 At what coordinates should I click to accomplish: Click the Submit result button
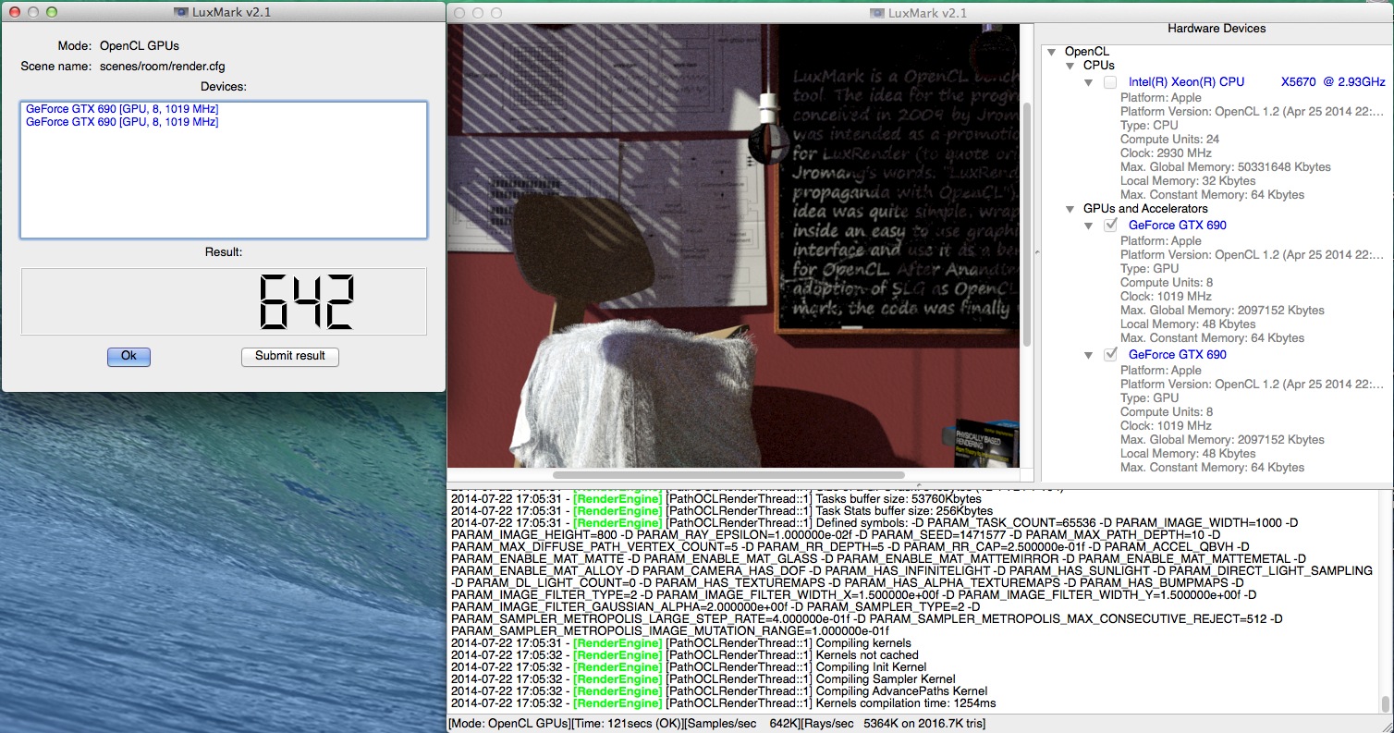tap(290, 356)
